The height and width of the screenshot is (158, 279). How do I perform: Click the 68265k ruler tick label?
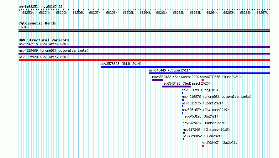pos(229,13)
